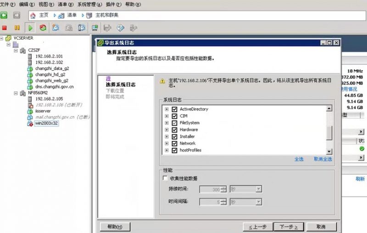Click the green back navigation arrow
Screen dimensions: 367x233
(4, 15)
